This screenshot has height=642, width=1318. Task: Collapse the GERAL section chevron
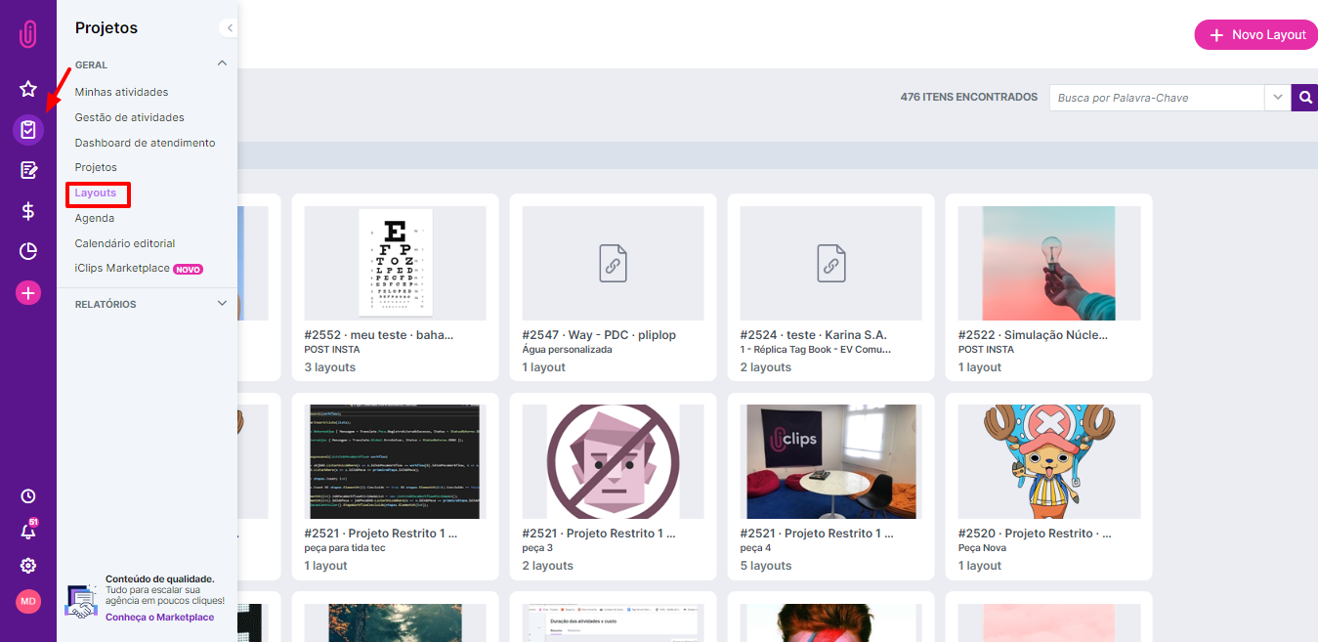222,64
